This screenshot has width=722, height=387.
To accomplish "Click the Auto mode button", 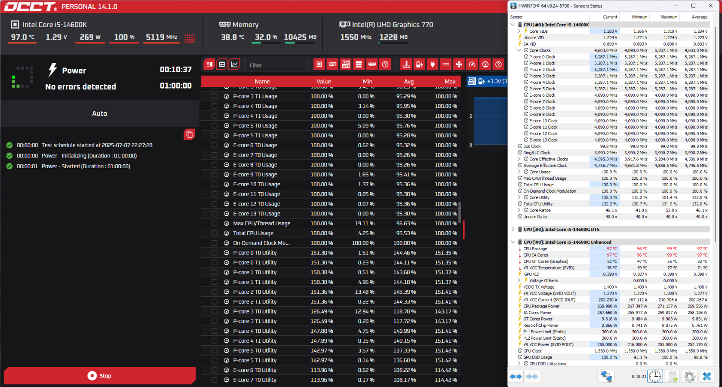I will tap(99, 114).
